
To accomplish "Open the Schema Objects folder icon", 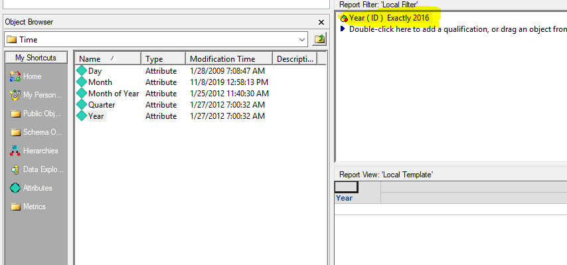I will 15,132.
